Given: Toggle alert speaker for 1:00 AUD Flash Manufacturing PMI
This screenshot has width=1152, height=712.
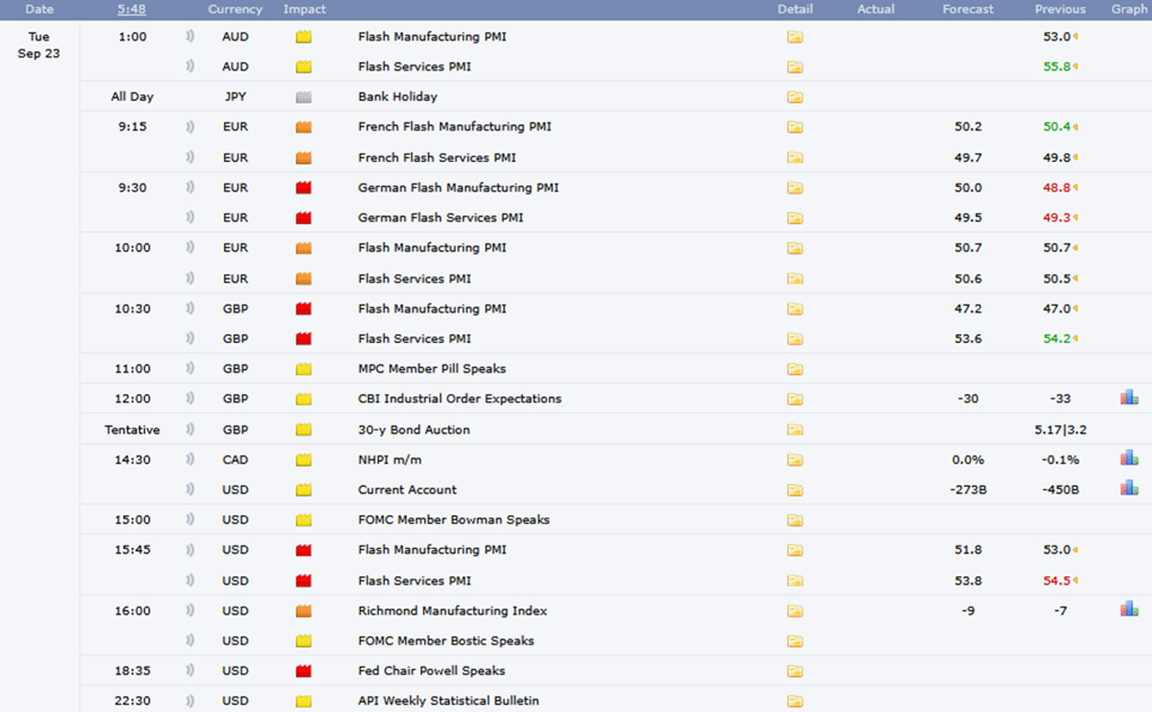Looking at the screenshot, I should click(190, 37).
